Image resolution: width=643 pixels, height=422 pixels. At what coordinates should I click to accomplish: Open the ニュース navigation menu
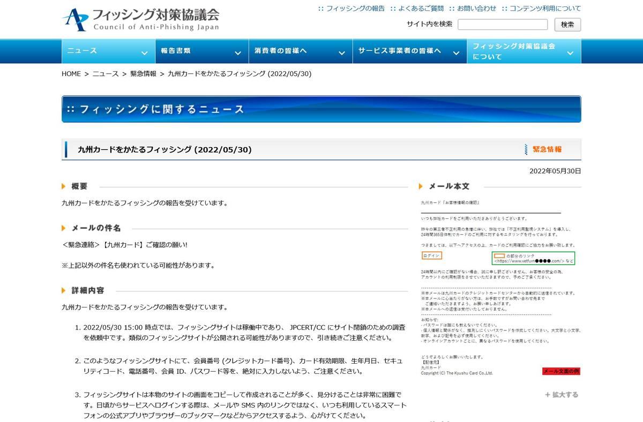coord(108,51)
